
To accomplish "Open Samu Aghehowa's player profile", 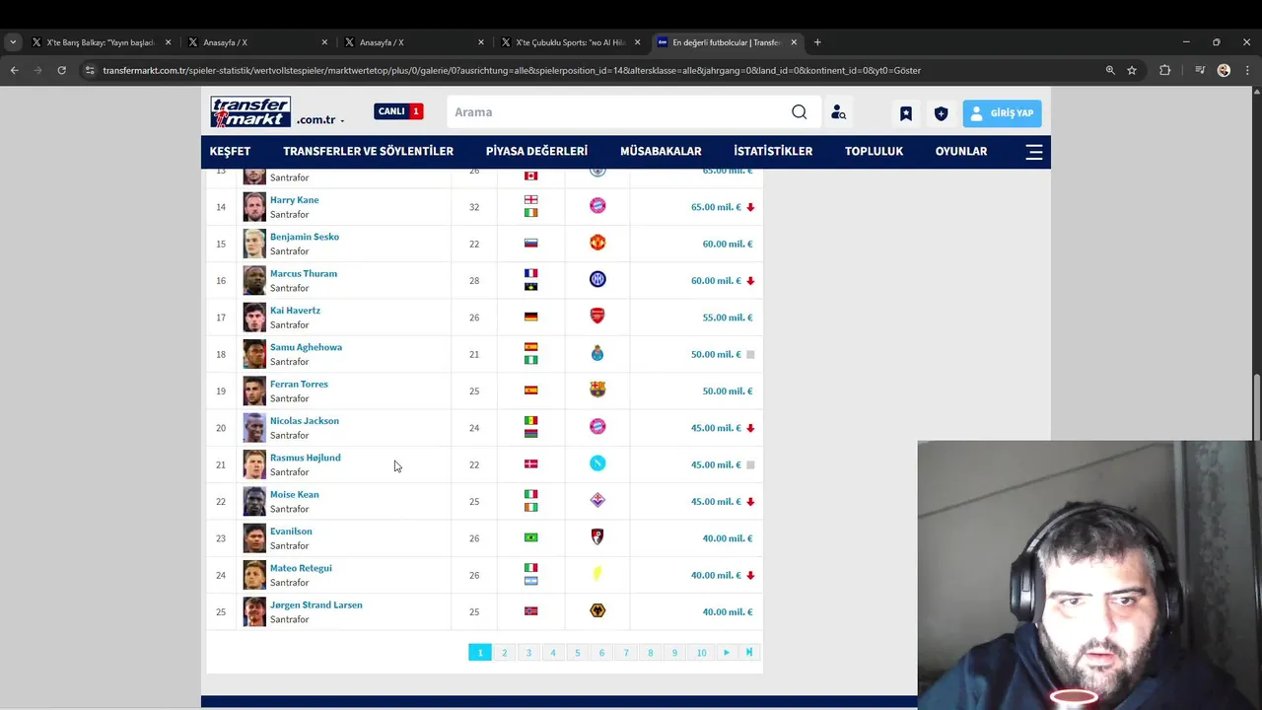I will 306,347.
